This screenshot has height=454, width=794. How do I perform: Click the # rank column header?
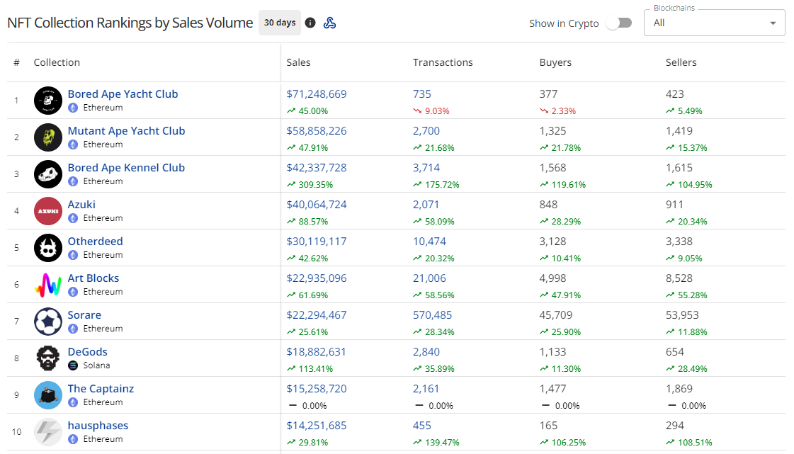click(x=17, y=62)
